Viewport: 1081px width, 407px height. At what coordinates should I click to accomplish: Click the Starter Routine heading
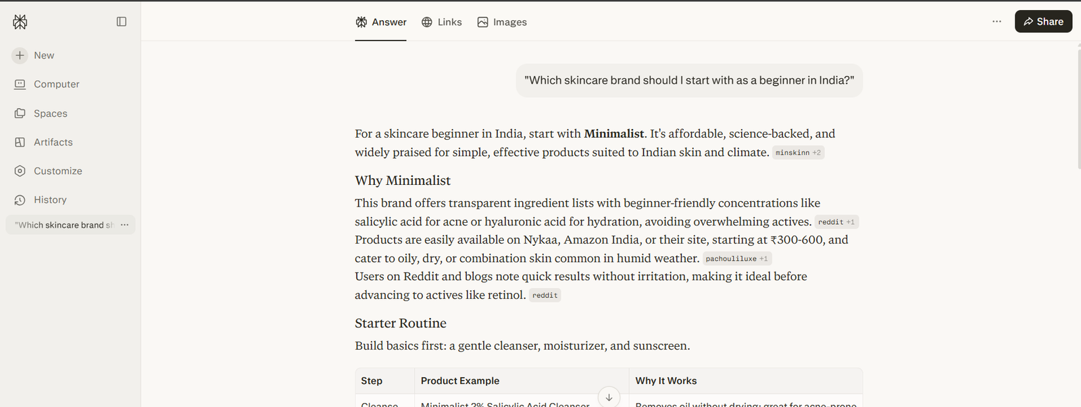coord(401,323)
